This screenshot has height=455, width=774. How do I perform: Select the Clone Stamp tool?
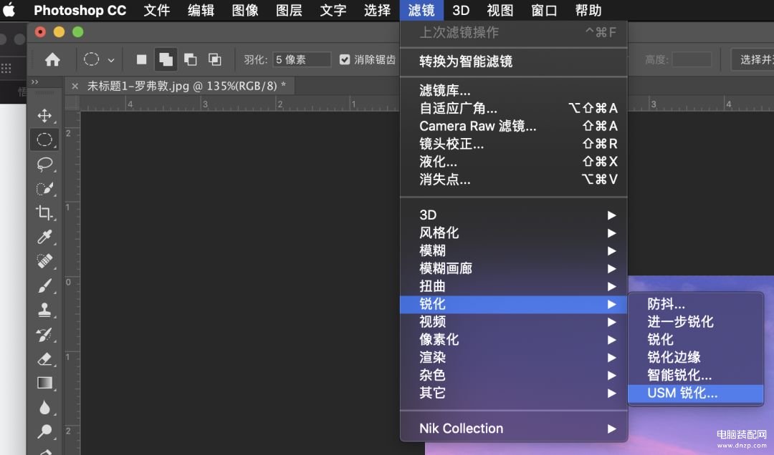click(44, 310)
